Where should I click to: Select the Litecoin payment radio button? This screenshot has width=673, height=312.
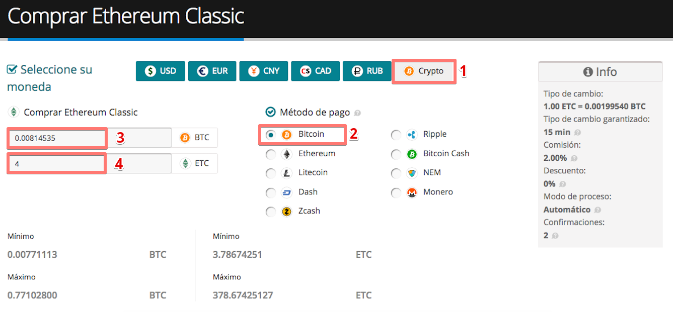[271, 173]
